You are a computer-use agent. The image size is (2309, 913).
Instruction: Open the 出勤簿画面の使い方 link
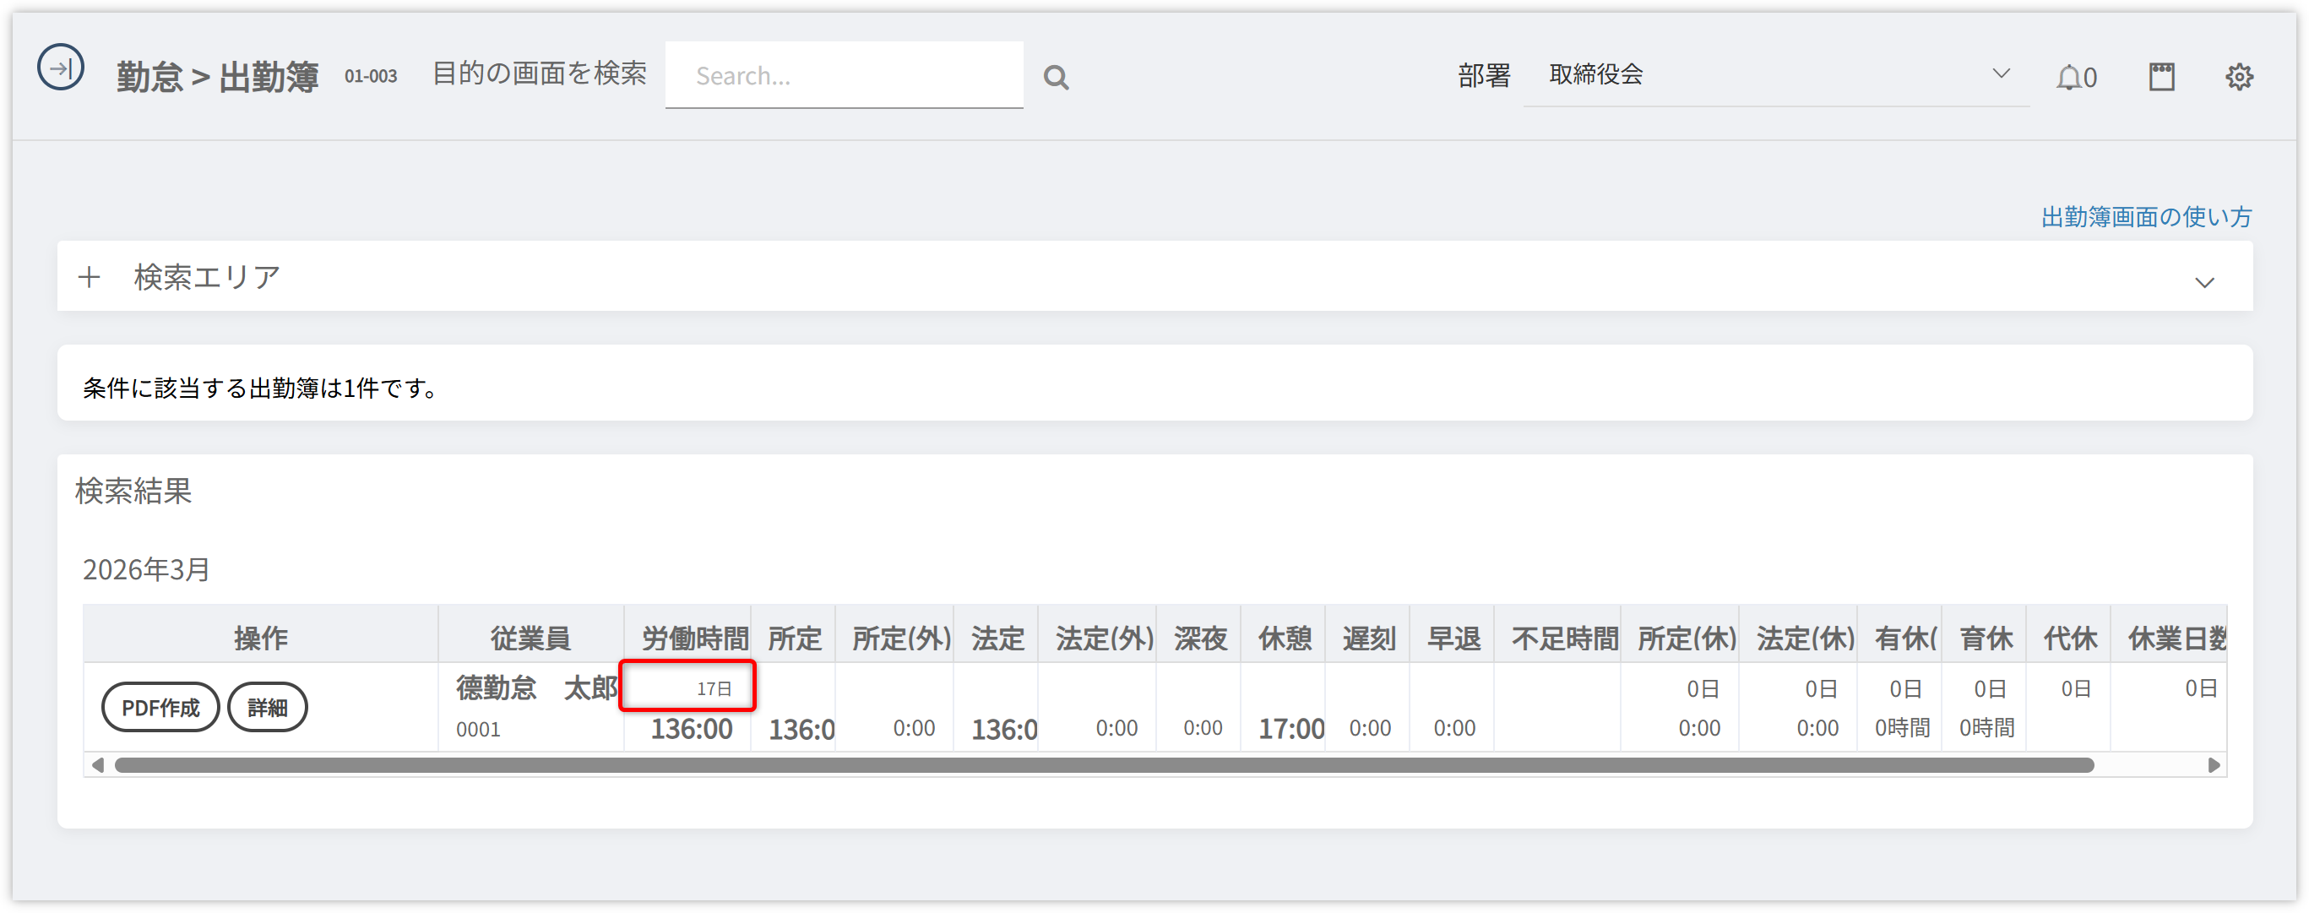(x=2146, y=217)
